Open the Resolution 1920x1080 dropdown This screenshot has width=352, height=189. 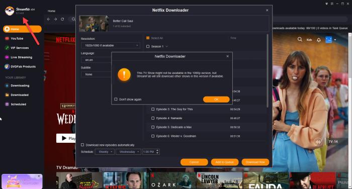coord(111,45)
